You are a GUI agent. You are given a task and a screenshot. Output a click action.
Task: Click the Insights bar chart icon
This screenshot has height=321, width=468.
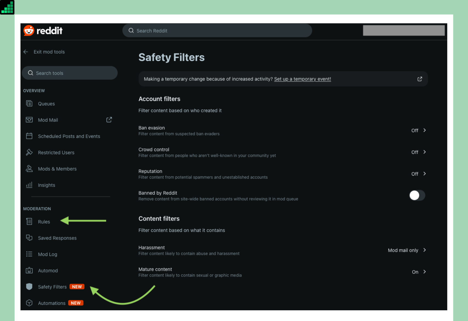coord(29,185)
